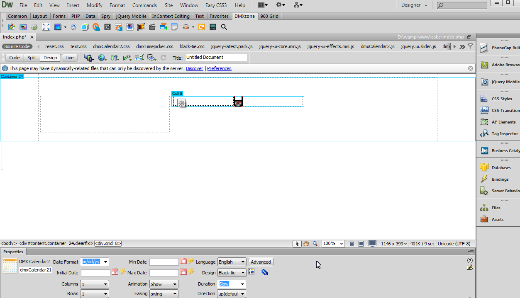Click the design grid icon beside Black-tie
The width and height of the screenshot is (520, 298).
click(251, 272)
